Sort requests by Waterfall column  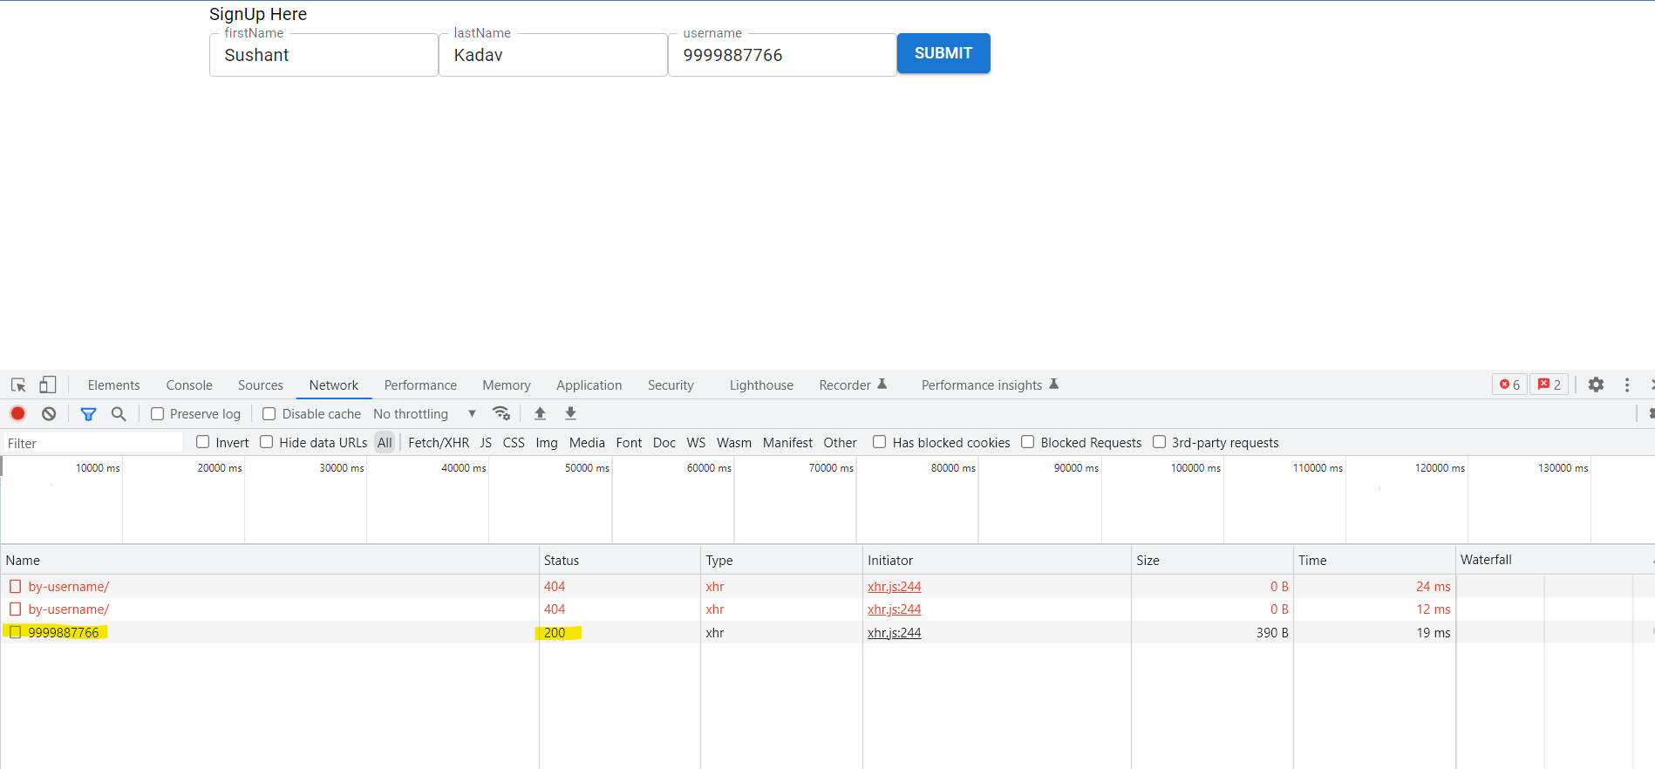tap(1556, 560)
